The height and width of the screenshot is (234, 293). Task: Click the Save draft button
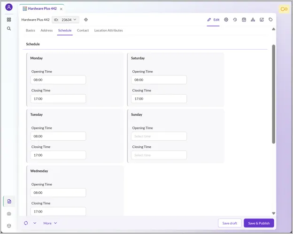click(230, 223)
